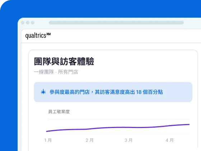Click the 4 月 axis label

(169, 140)
